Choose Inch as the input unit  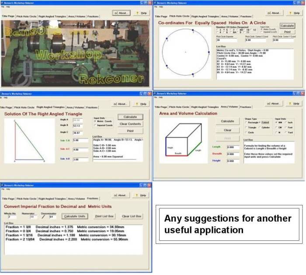click(285, 122)
